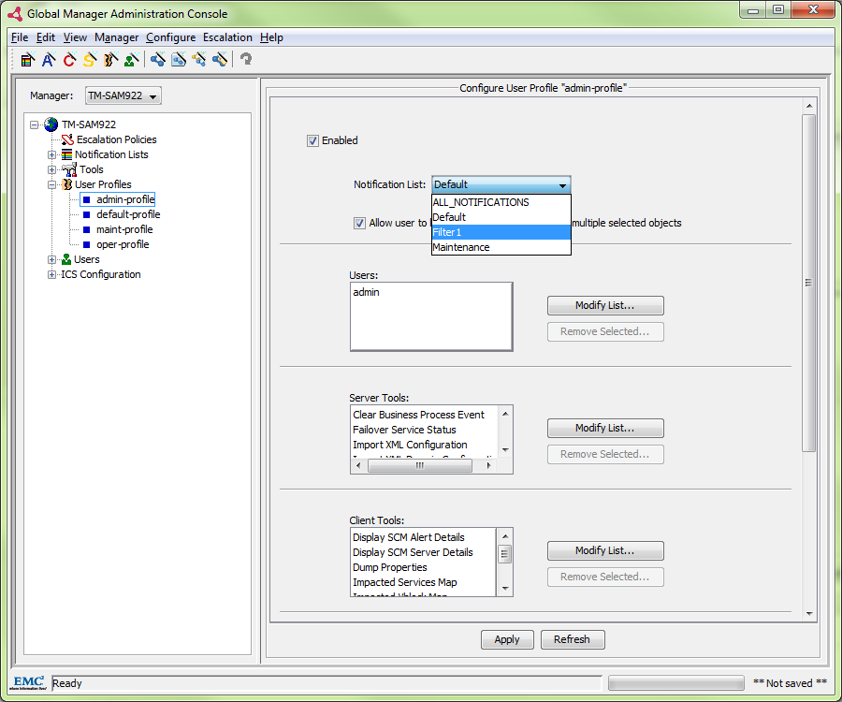Expand the Notification Lists tree node

52,154
